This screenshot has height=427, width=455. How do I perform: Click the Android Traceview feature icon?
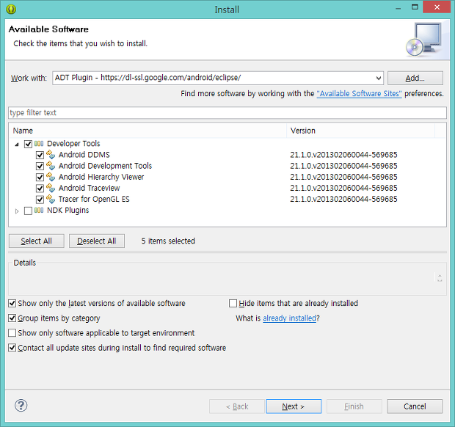[x=51, y=188]
